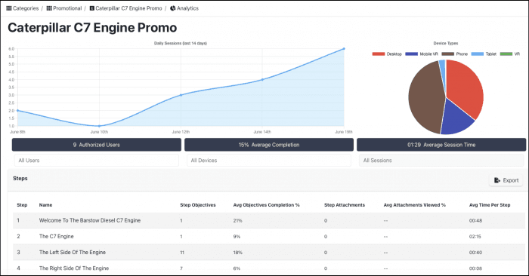Click the 02:15 average time value
This screenshot has width=529, height=276.
pos(475,237)
